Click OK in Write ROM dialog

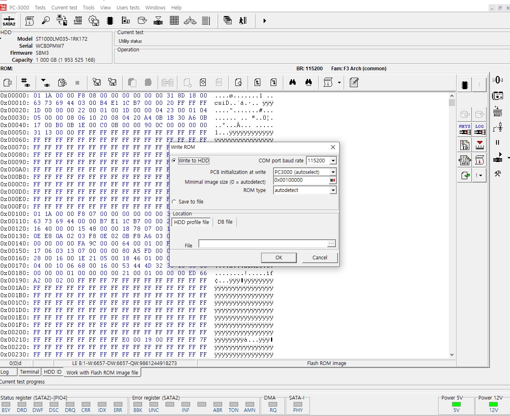[279, 258]
